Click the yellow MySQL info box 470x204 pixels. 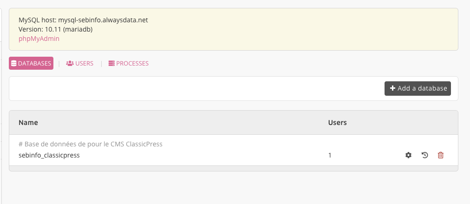point(279,29)
